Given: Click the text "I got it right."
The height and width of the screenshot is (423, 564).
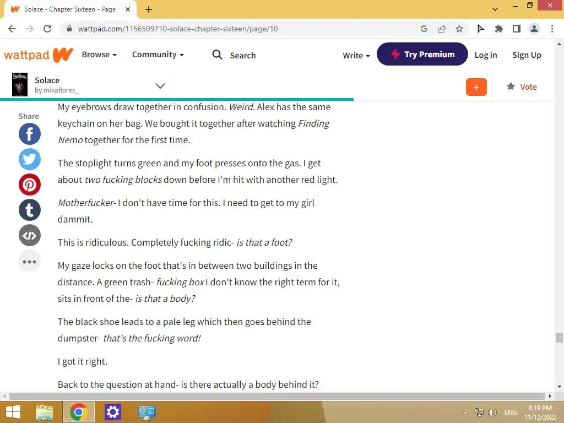Looking at the screenshot, I should pyautogui.click(x=83, y=361).
